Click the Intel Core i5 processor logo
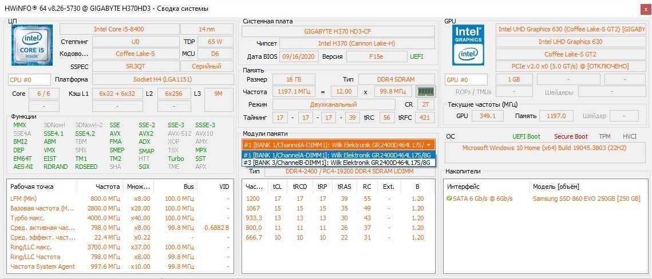 (33, 45)
